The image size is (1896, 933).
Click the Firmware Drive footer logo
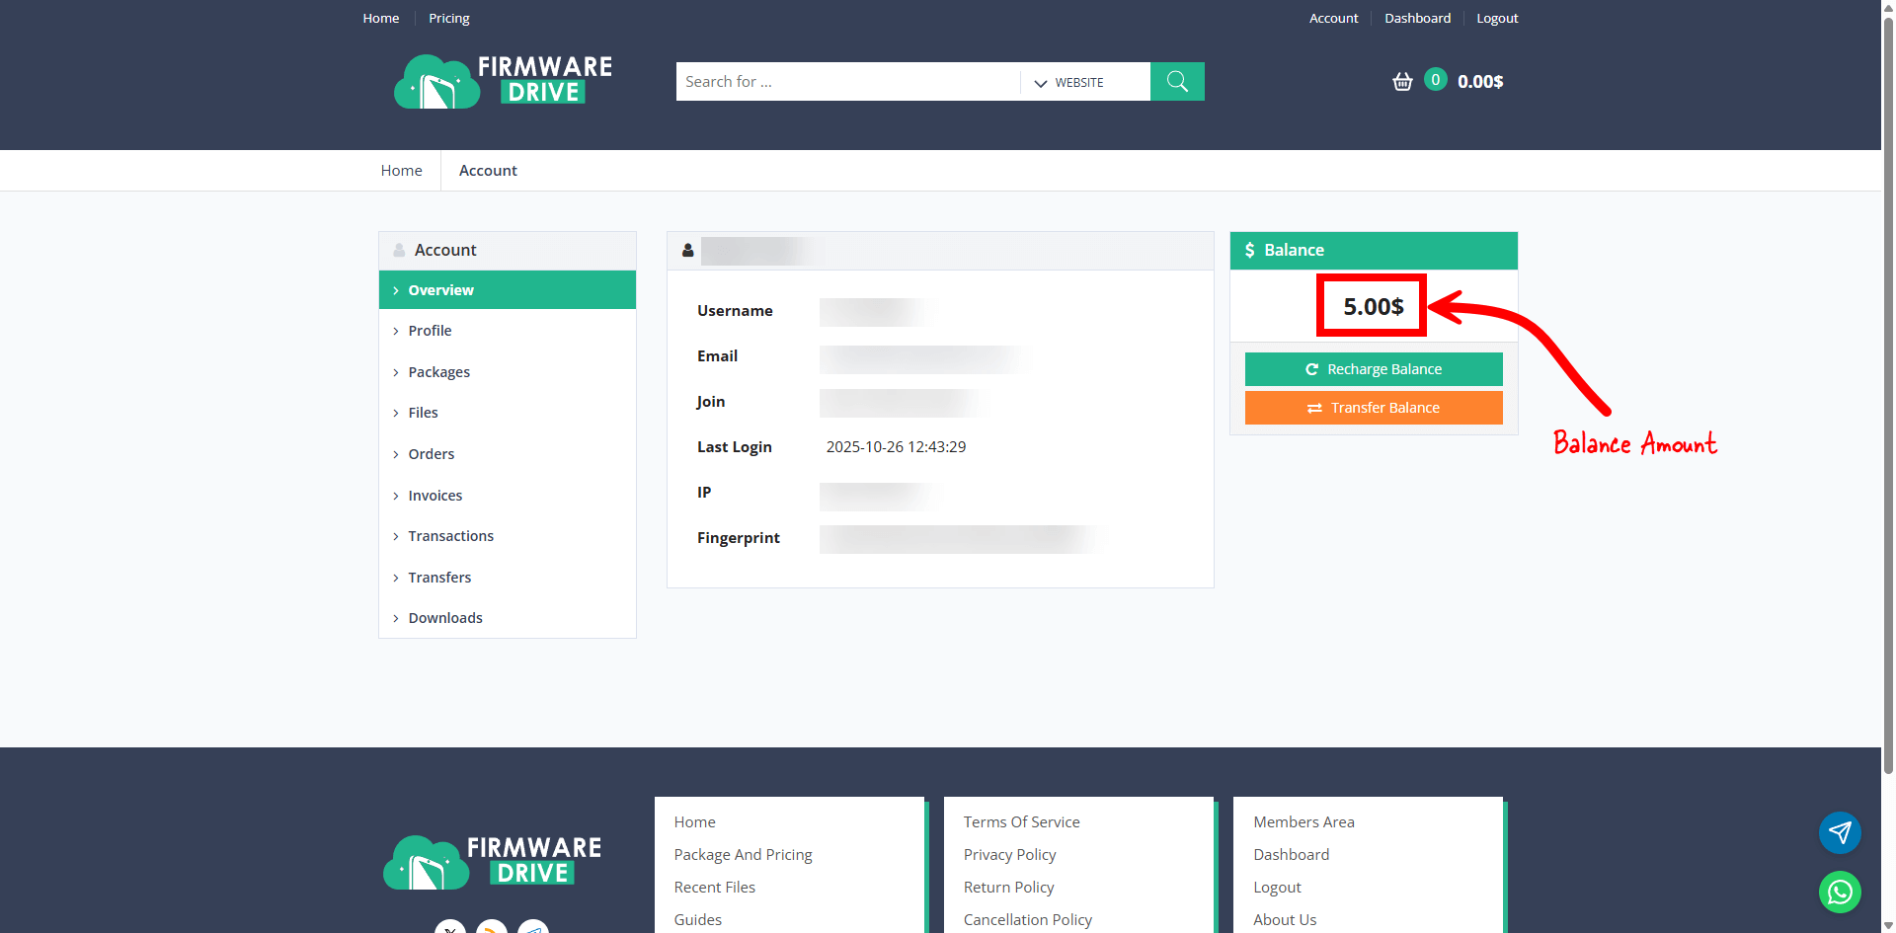492,862
